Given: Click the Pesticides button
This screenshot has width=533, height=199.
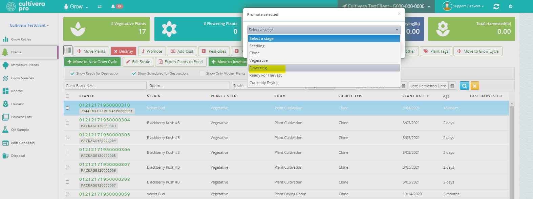Looking at the screenshot, I should coord(214,51).
